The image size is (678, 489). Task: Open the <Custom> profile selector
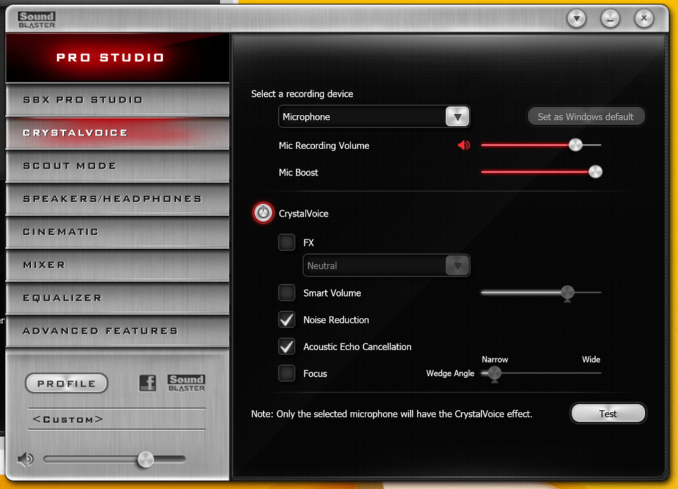(x=117, y=419)
